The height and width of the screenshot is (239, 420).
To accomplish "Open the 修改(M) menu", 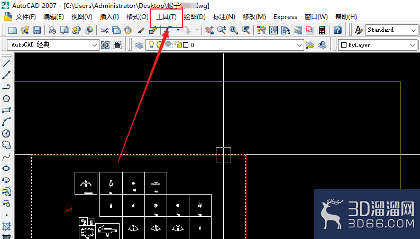I will click(254, 17).
